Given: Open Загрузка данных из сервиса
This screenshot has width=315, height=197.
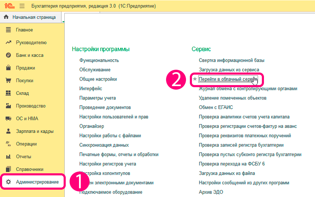Looking at the screenshot, I should pyautogui.click(x=229, y=70).
